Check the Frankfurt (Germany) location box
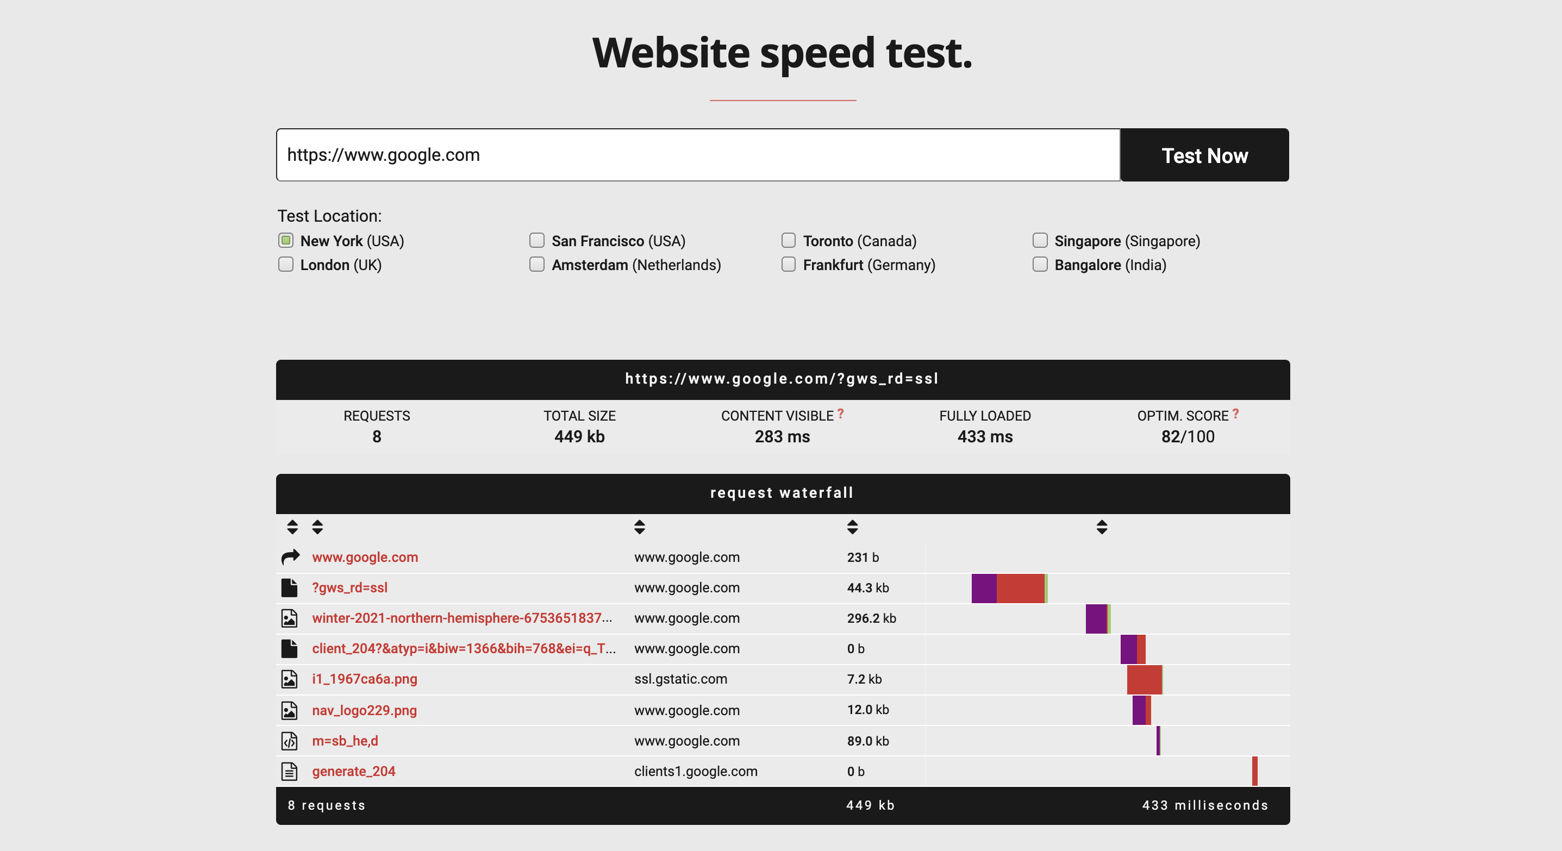 [788, 264]
